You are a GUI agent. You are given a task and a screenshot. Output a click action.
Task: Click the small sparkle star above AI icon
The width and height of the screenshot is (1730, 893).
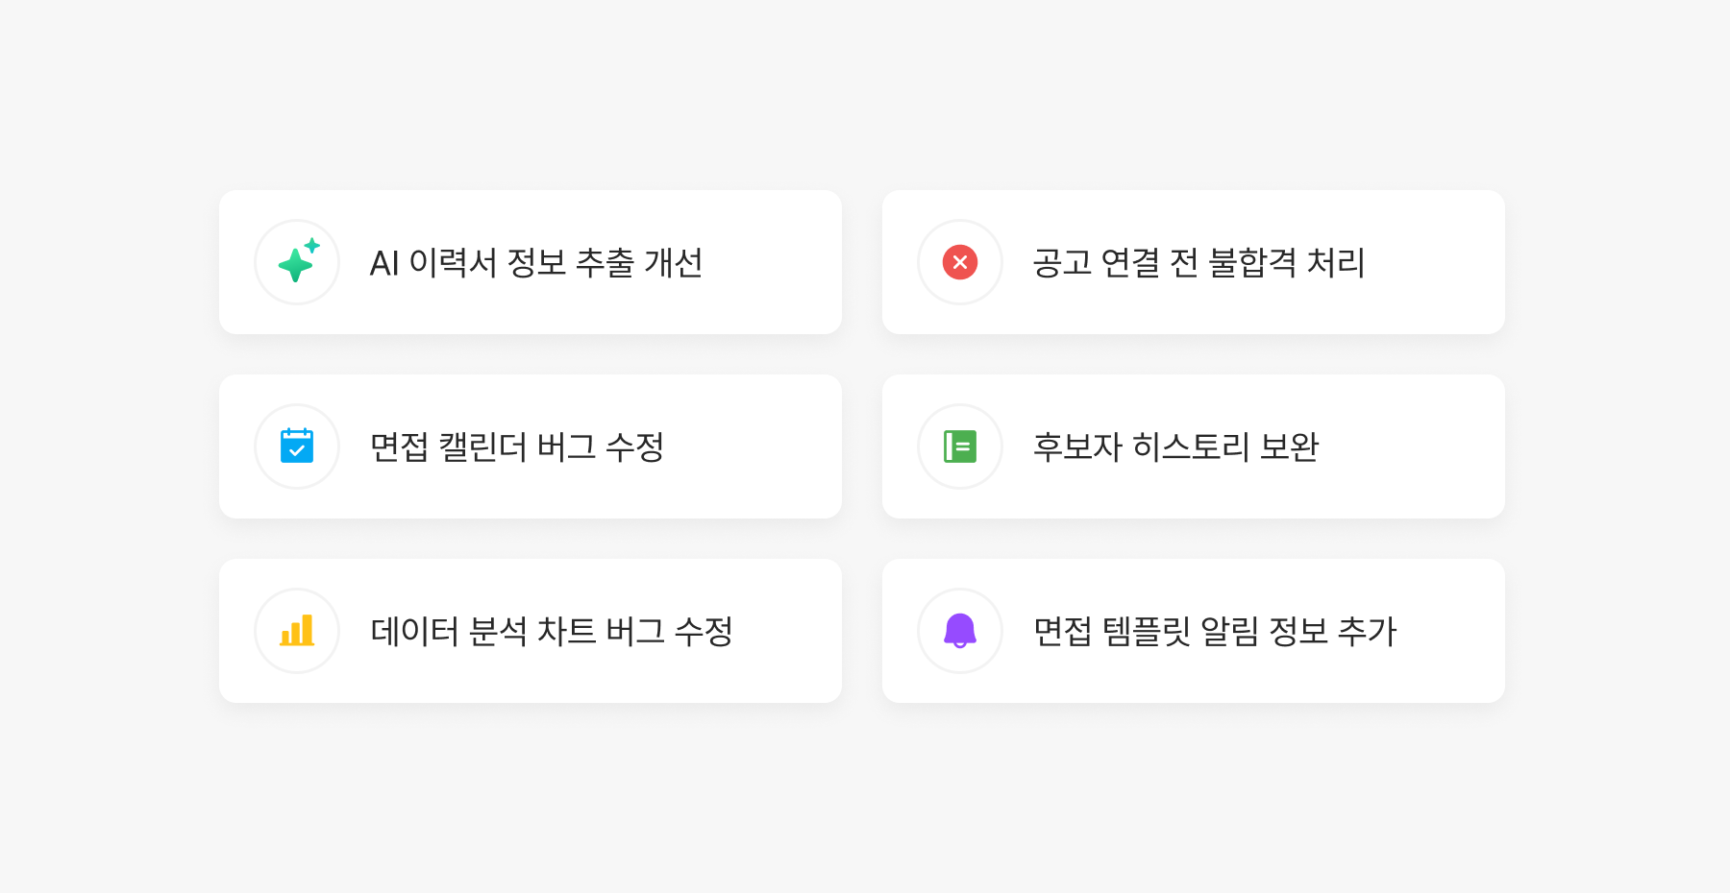[312, 245]
